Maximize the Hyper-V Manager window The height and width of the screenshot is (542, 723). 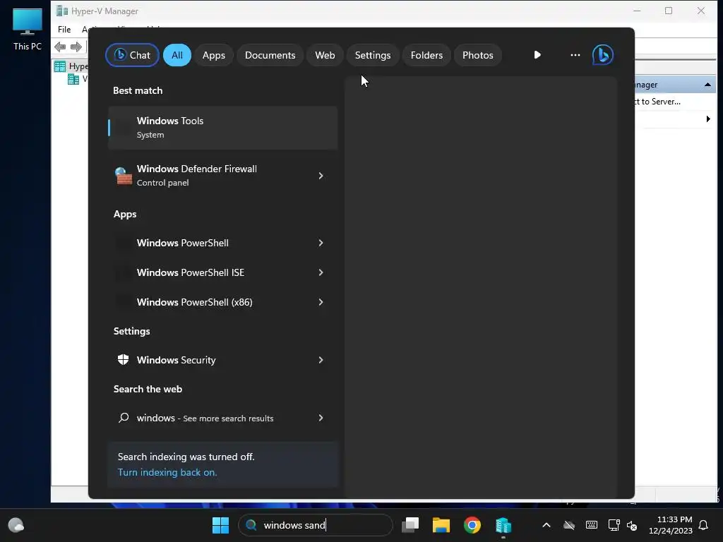point(669,11)
